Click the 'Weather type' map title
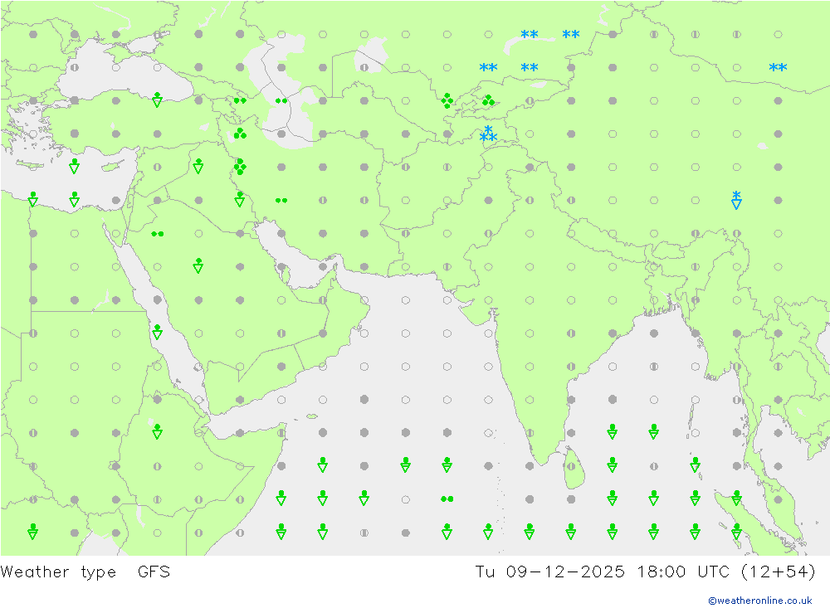The image size is (830, 608). pyautogui.click(x=58, y=572)
